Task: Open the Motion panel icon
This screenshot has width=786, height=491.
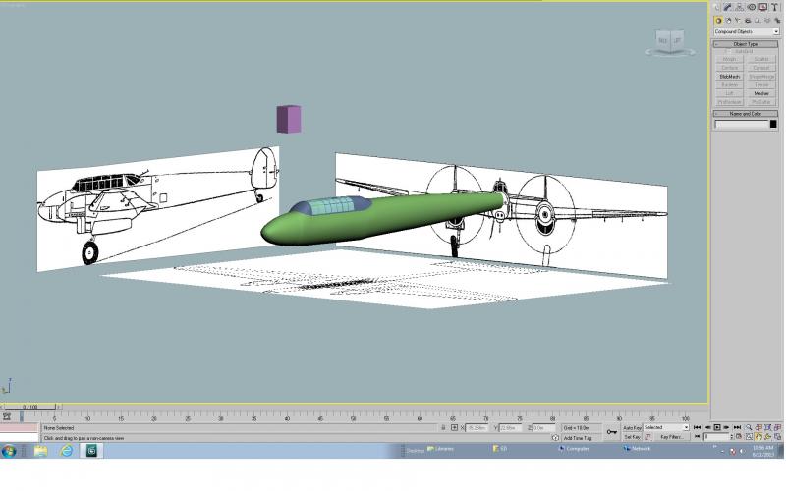Action: point(752,7)
